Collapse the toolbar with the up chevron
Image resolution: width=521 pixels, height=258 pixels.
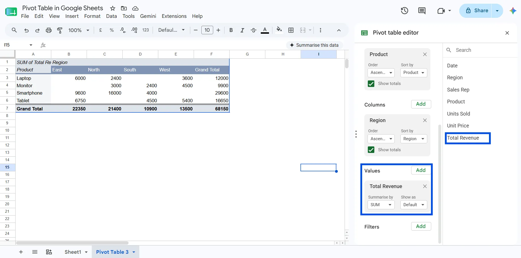click(339, 30)
